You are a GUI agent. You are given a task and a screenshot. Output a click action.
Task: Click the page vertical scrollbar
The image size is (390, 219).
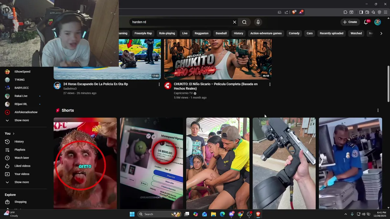(388, 84)
